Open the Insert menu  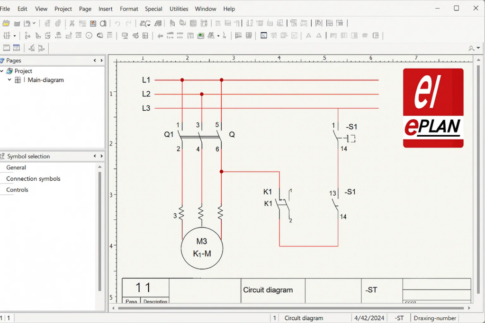pyautogui.click(x=106, y=9)
